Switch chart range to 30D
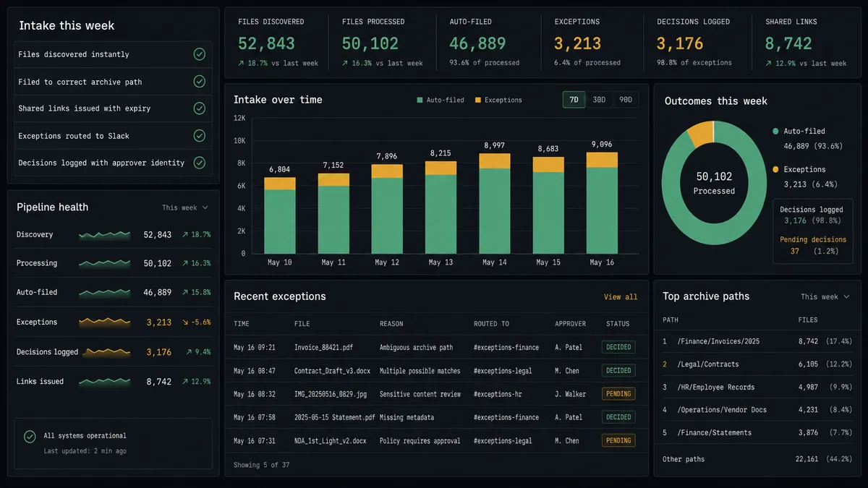Screen dimensions: 868x488 click(599, 100)
